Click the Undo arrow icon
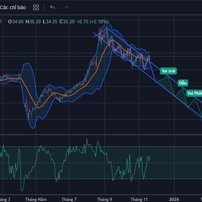The height and width of the screenshot is (202, 202). click(x=53, y=7)
